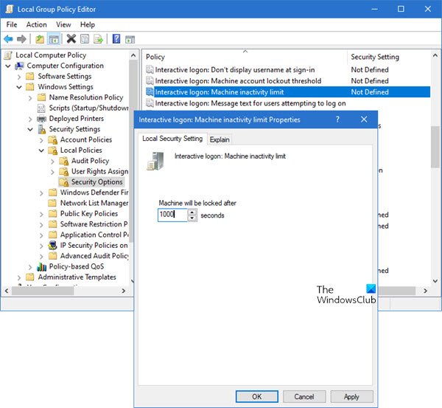Viewport: 442px width, 408px height.
Task: Increase seconds with the spinner up arrow
Action: click(x=192, y=212)
